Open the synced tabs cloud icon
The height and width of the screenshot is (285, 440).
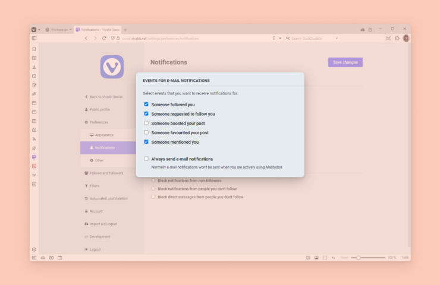click(x=363, y=30)
